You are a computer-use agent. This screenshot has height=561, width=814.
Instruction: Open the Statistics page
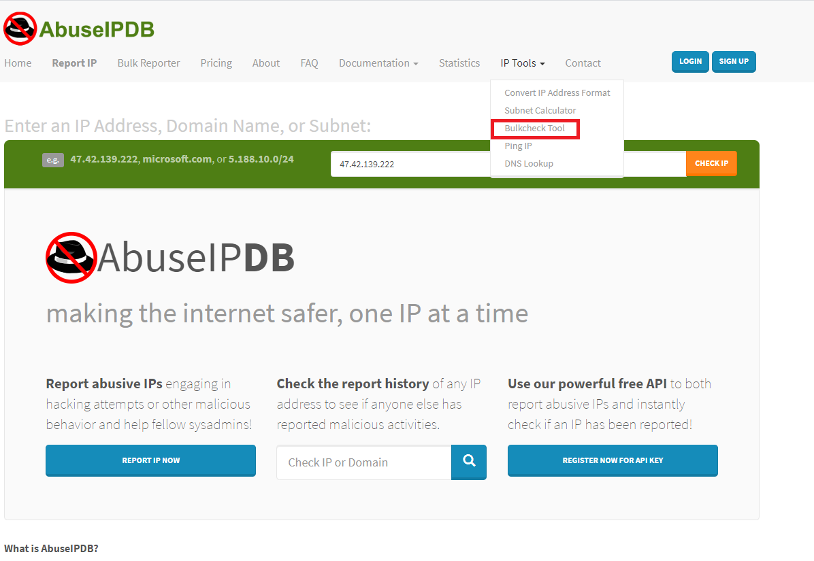[459, 63]
